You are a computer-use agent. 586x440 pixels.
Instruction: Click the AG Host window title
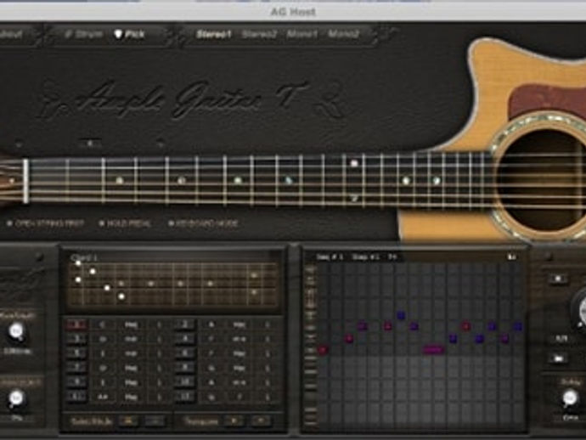pos(293,12)
